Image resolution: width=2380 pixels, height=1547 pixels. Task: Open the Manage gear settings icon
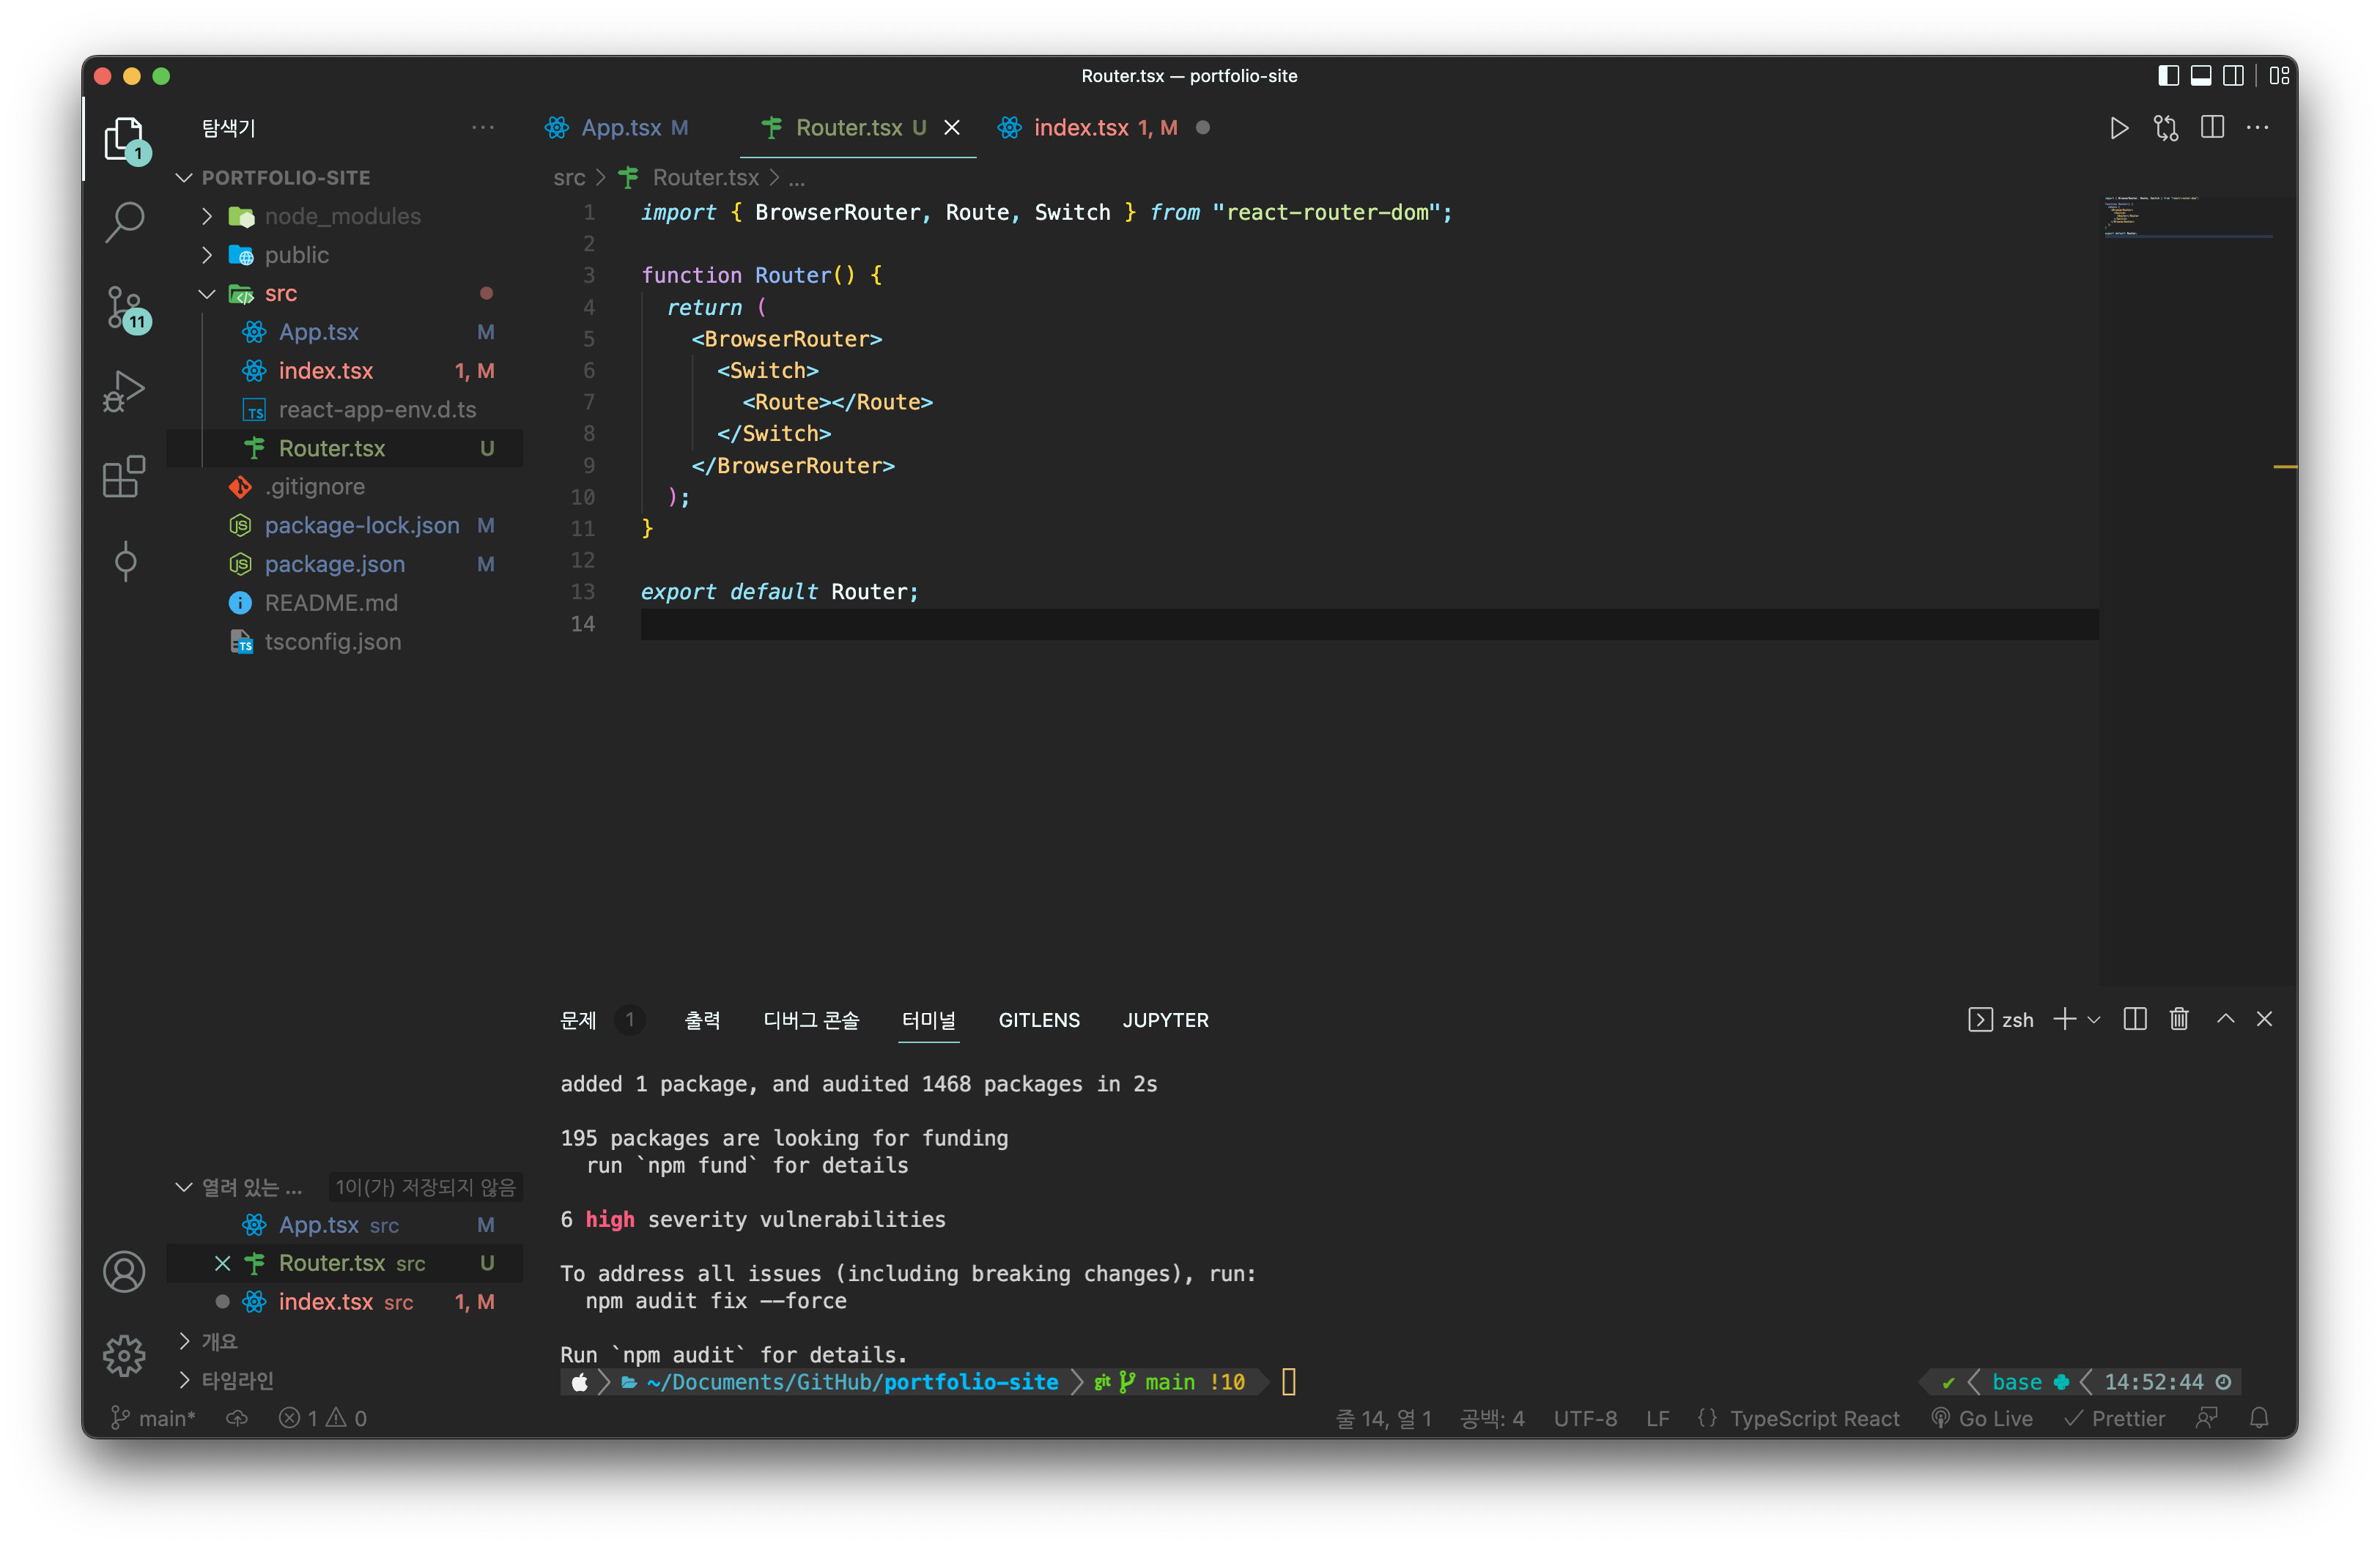[124, 1355]
